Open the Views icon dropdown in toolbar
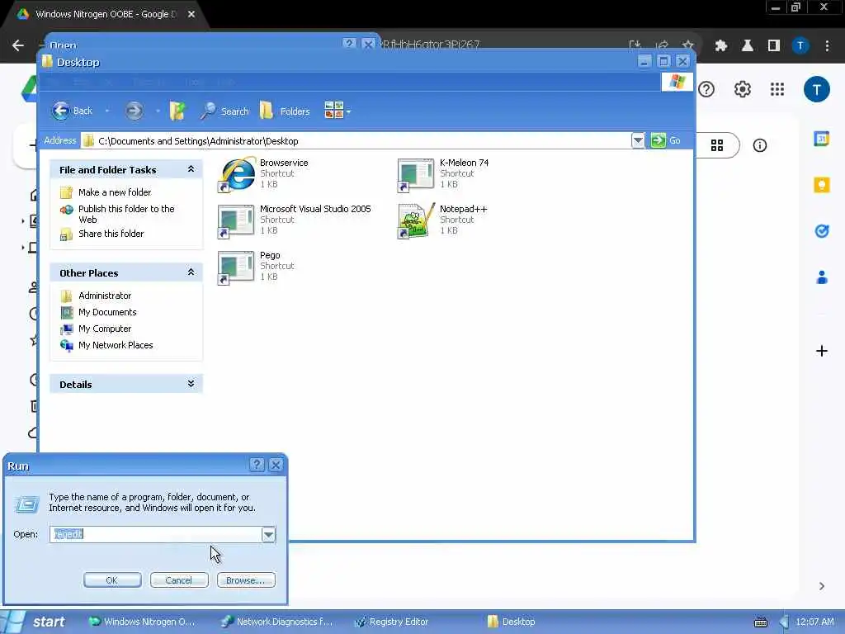The image size is (845, 634). [338, 111]
